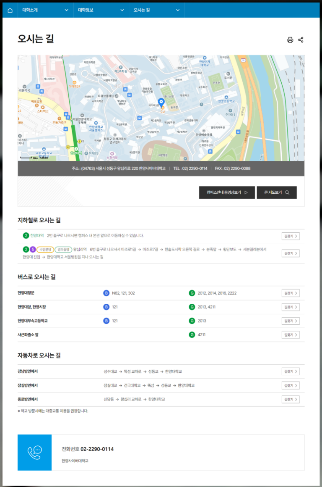Click the 수인분당 line badge
Viewport: 322px width, 487px height.
point(45,250)
